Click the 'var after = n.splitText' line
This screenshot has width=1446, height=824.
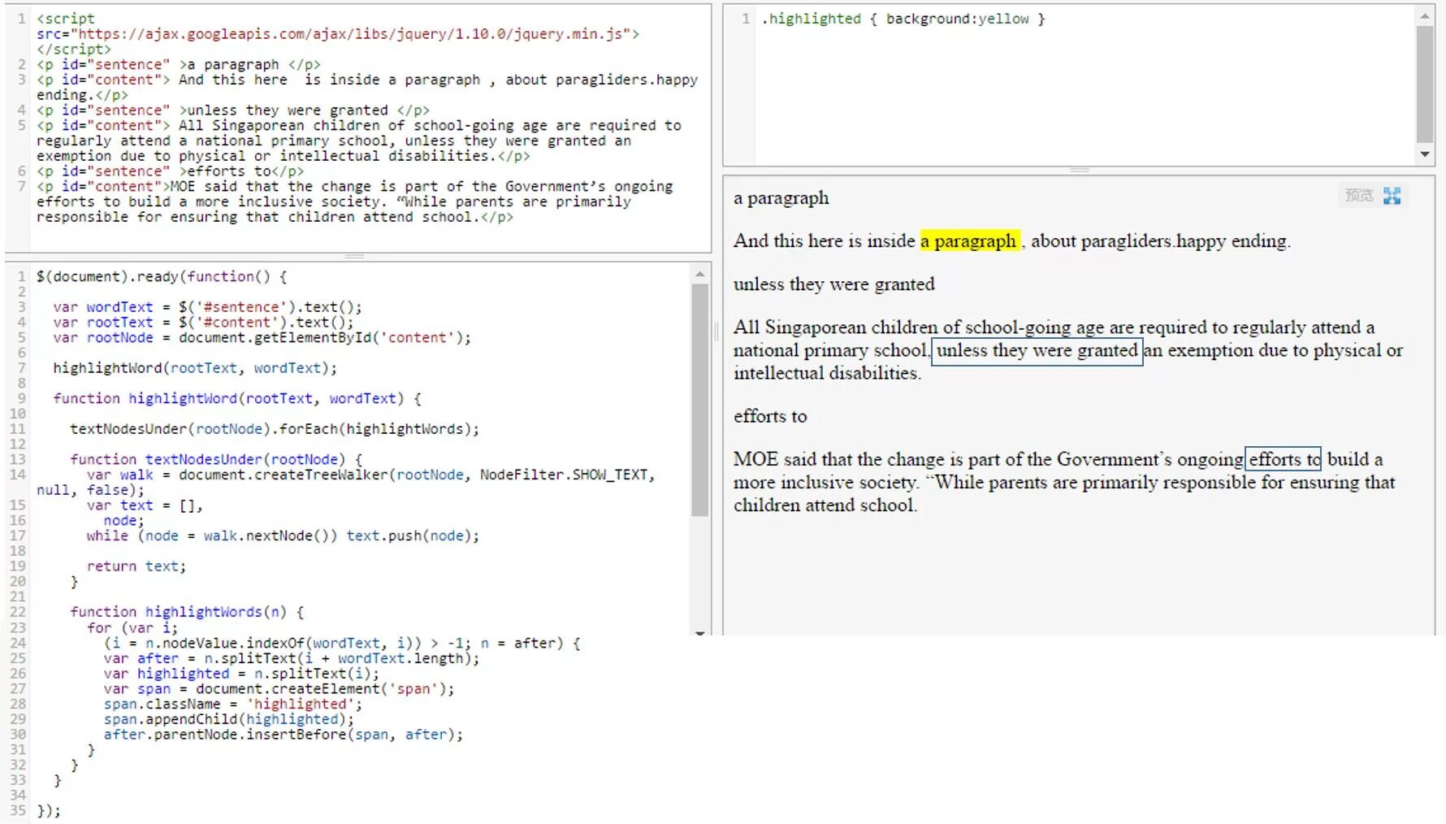pyautogui.click(x=292, y=658)
